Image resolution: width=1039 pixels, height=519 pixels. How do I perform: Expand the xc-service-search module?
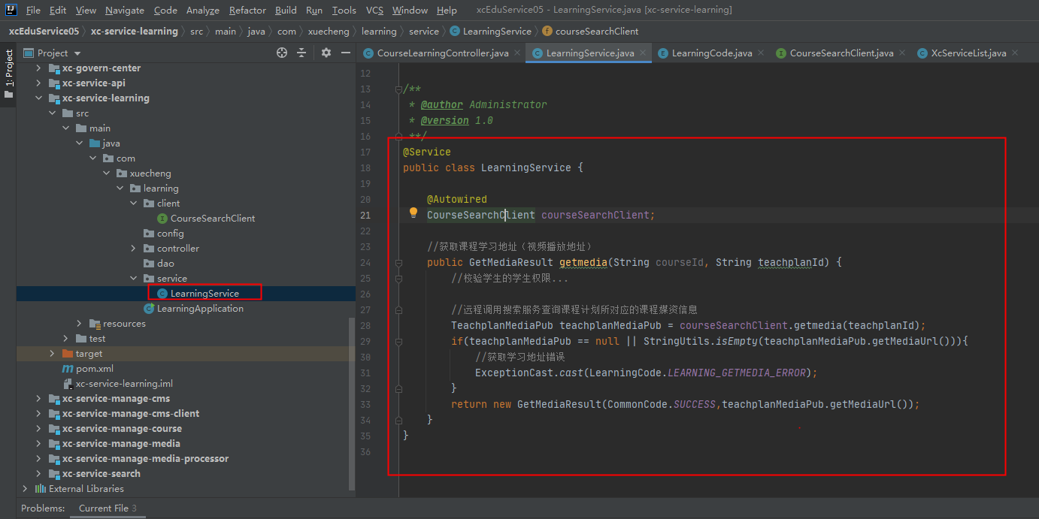pos(38,474)
